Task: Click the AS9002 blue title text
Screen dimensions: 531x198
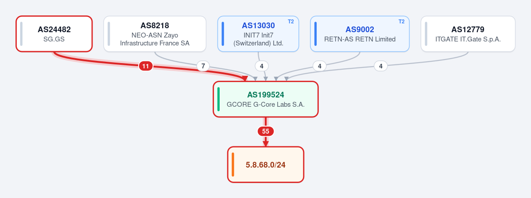Action: click(360, 30)
